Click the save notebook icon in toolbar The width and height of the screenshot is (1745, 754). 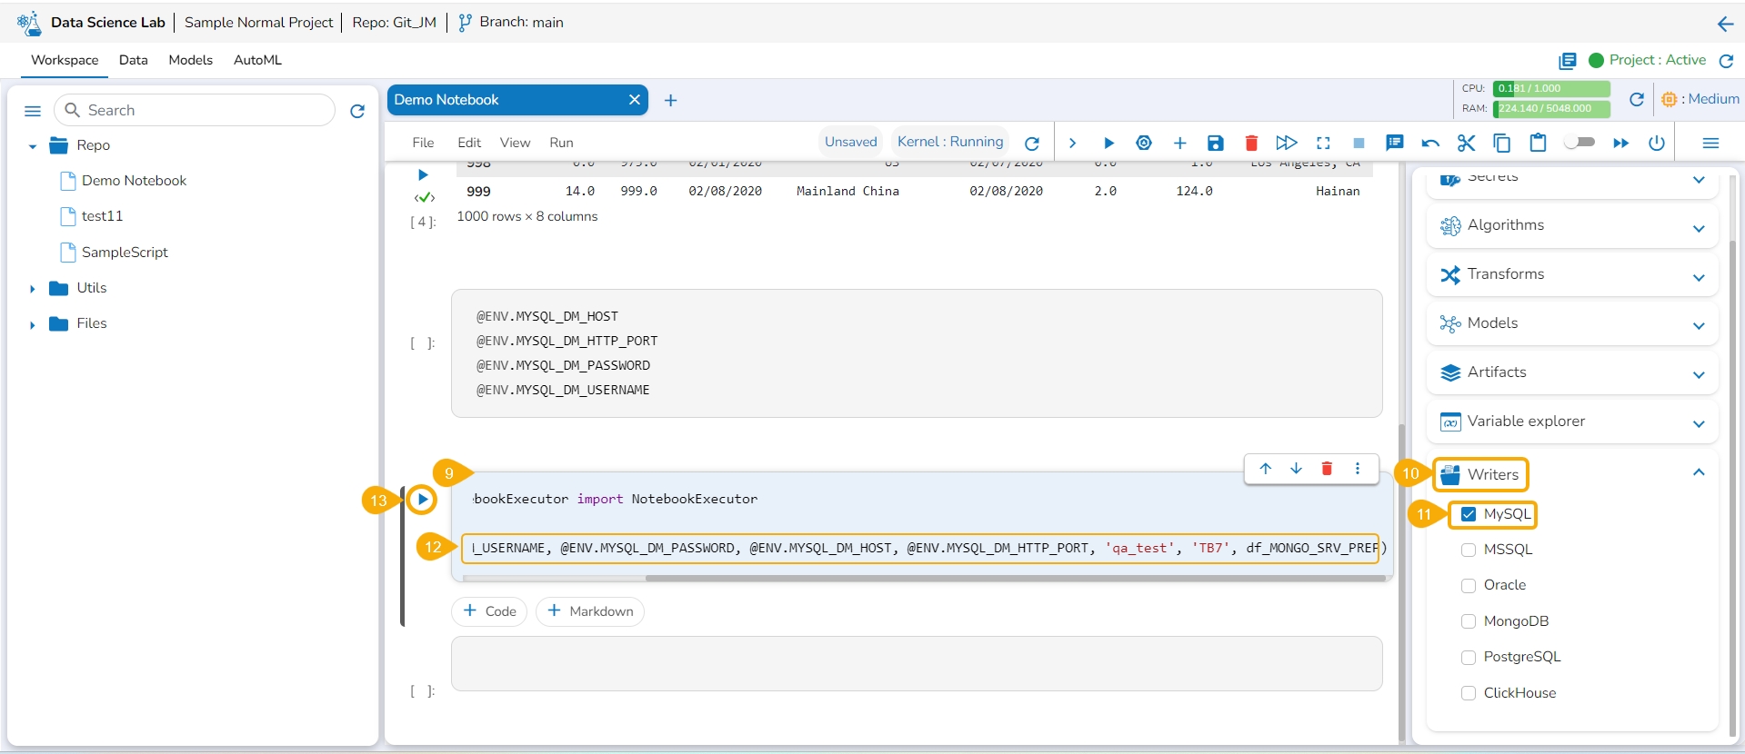1215,143
